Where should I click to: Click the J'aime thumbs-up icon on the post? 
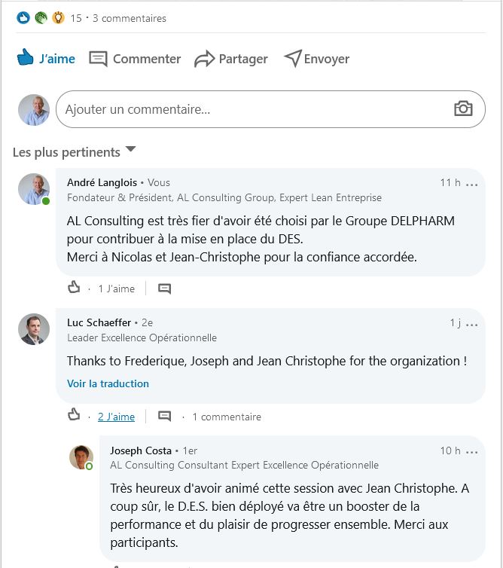26,58
